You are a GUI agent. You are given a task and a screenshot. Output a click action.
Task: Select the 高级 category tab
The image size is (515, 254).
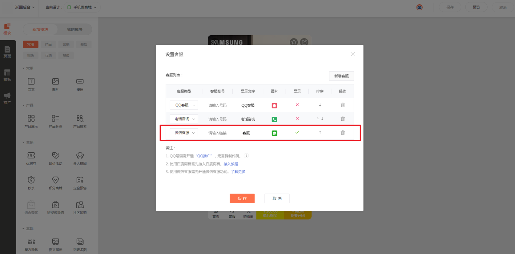66,56
